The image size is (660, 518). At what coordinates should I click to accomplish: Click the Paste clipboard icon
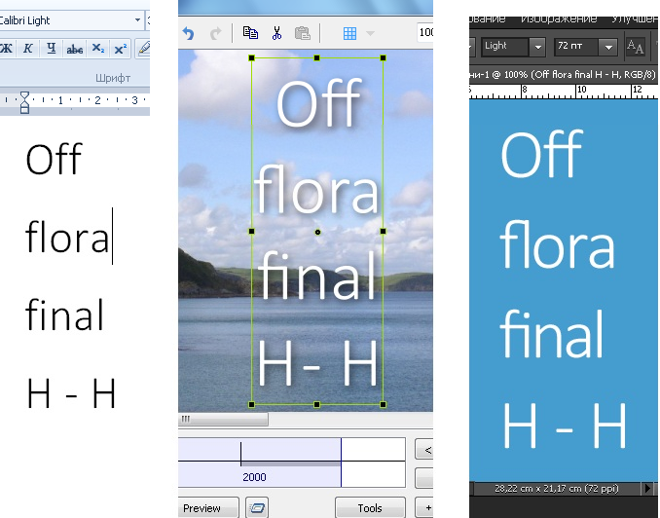(x=302, y=33)
